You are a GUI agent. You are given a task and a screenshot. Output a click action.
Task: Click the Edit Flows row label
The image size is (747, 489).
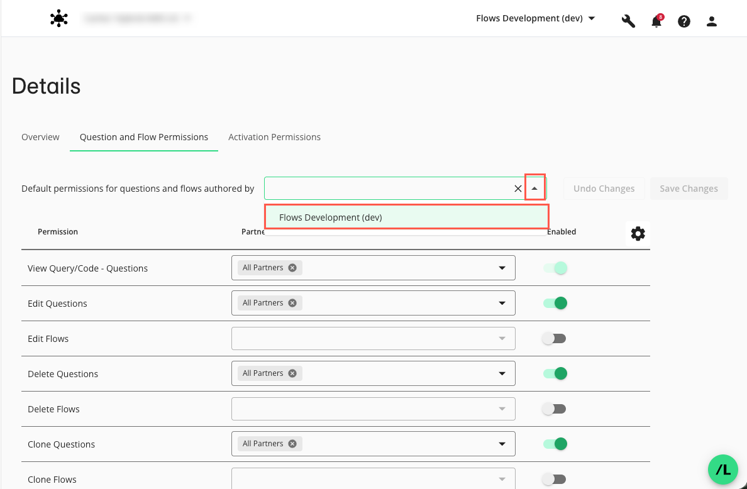48,339
